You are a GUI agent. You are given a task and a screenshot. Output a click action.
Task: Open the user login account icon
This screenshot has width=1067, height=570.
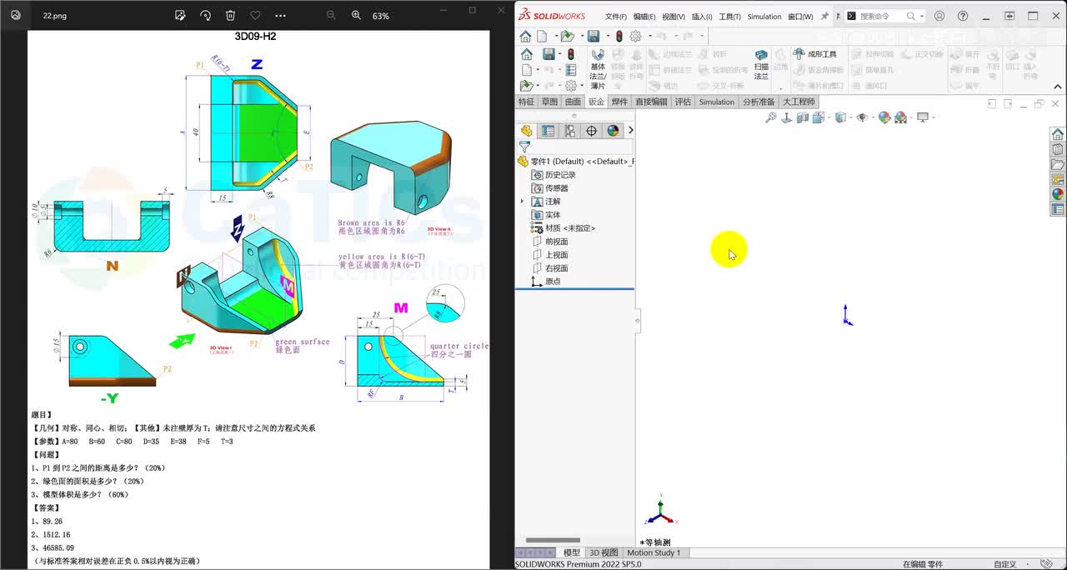click(939, 16)
